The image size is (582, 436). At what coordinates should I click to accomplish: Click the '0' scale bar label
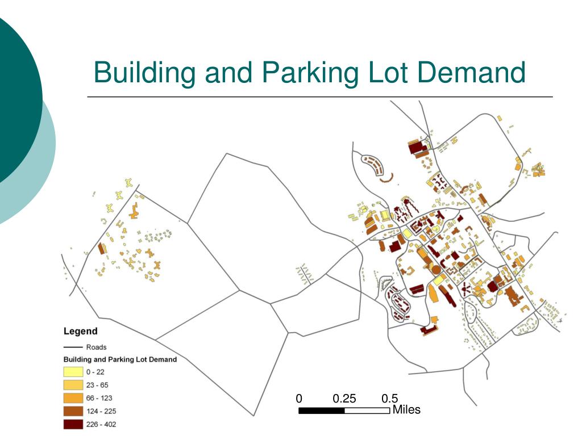(299, 399)
